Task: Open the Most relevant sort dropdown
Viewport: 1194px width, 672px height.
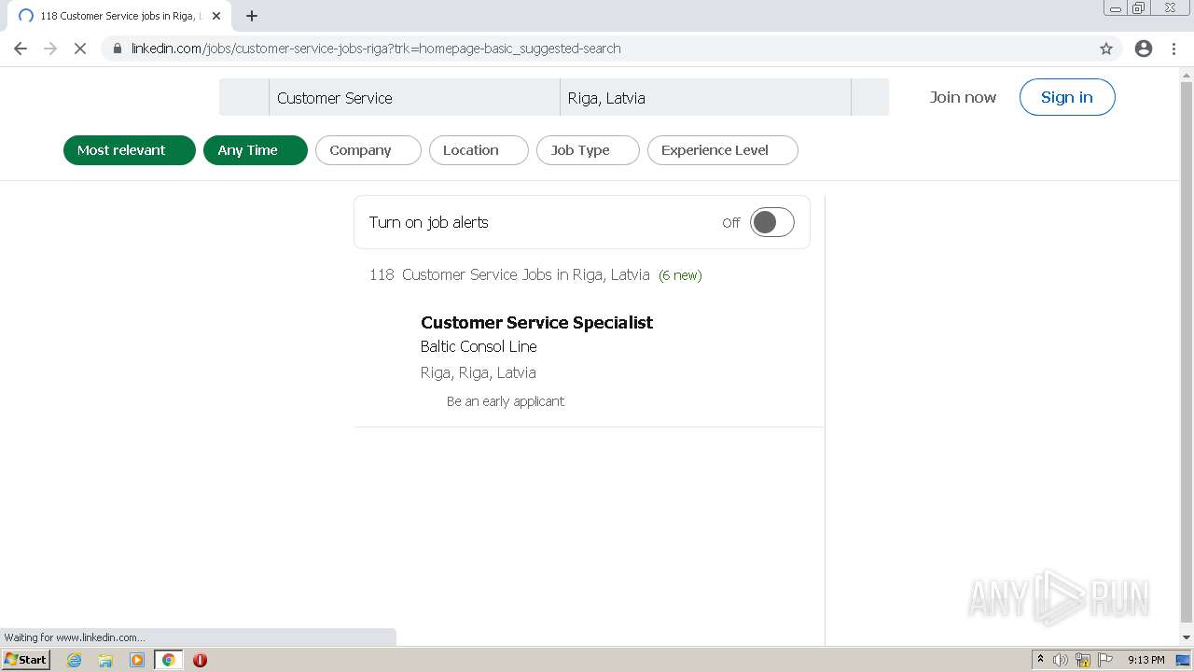Action: [x=130, y=150]
